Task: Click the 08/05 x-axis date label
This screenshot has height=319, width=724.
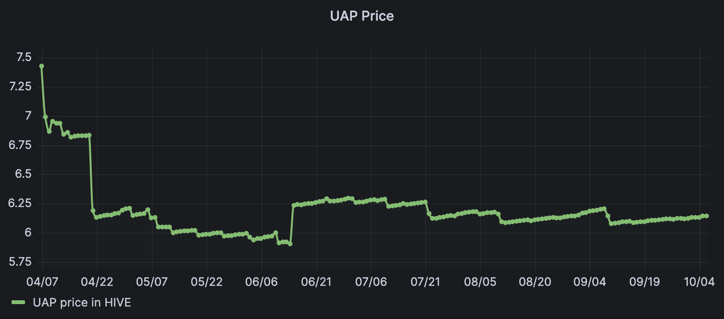Action: 480,282
